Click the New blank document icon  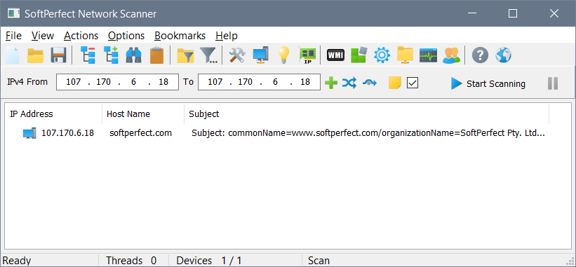[12, 55]
